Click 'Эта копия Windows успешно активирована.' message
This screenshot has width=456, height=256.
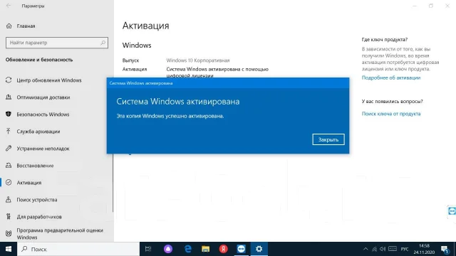coord(170,116)
